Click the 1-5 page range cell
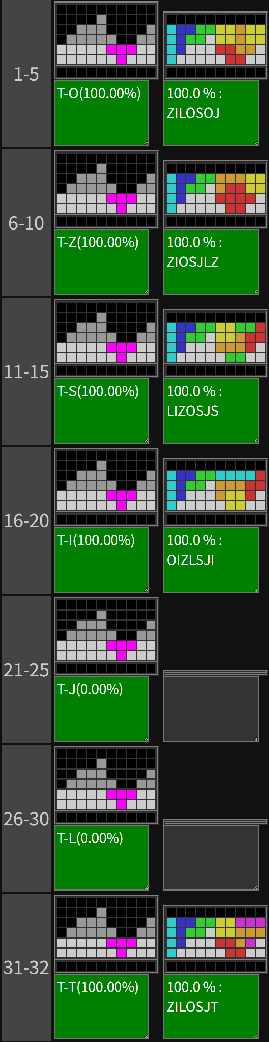This screenshot has width=269, height=1042. [26, 74]
